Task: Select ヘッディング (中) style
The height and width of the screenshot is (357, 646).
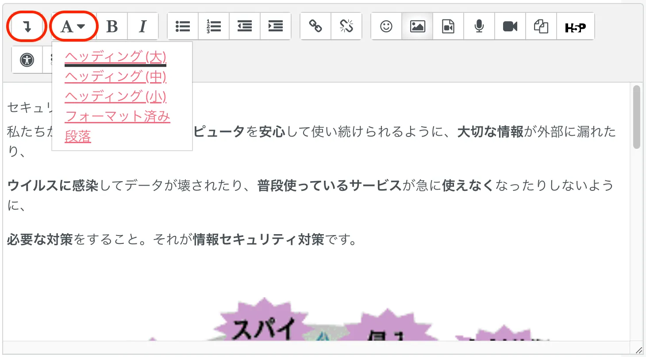Action: point(115,76)
